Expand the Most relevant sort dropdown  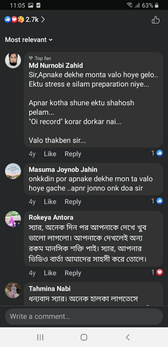click(x=29, y=40)
